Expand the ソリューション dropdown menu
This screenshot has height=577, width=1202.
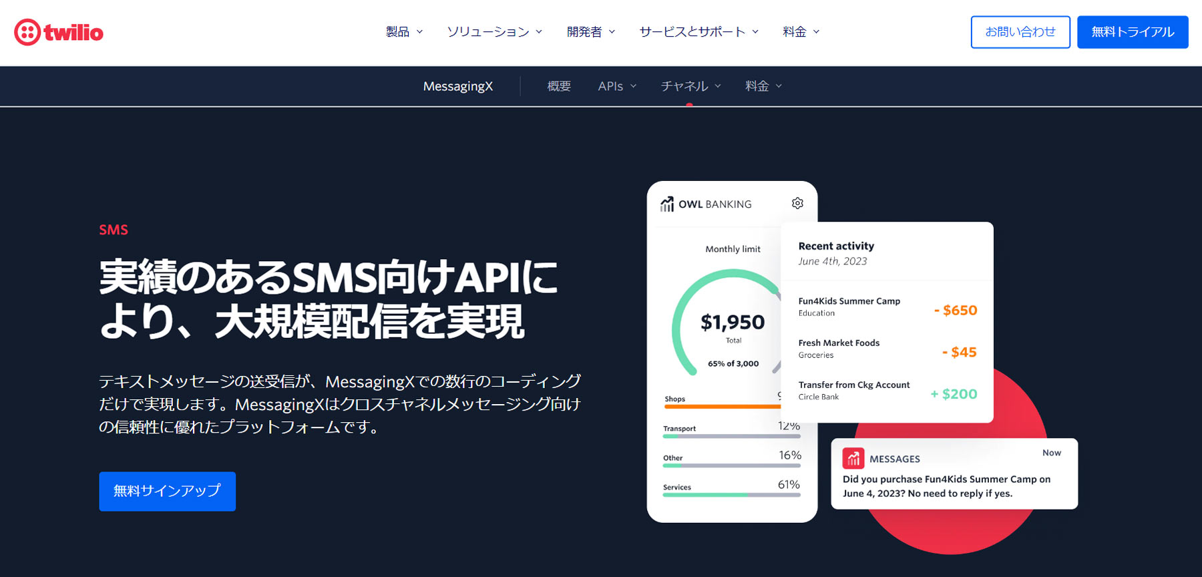pyautogui.click(x=494, y=32)
